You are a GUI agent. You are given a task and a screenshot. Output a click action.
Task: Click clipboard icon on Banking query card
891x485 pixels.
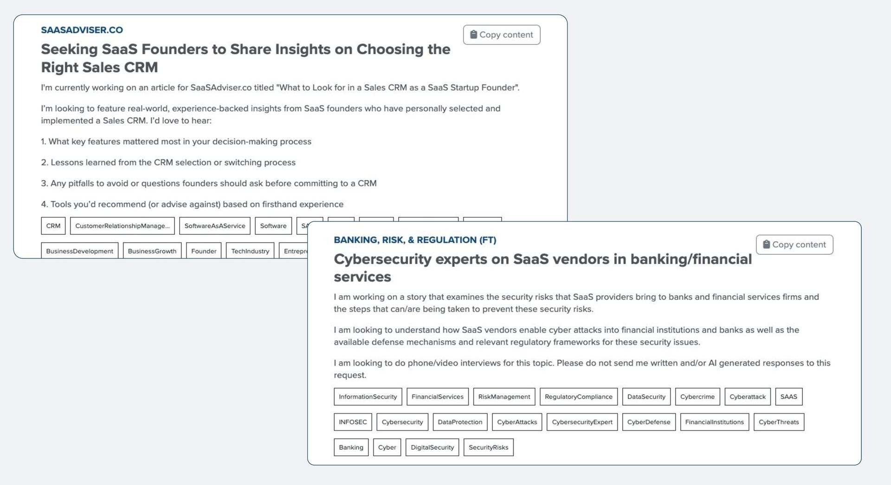coord(766,245)
